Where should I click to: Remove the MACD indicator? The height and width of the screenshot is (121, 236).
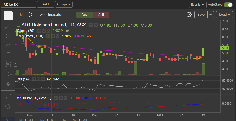click(66, 98)
